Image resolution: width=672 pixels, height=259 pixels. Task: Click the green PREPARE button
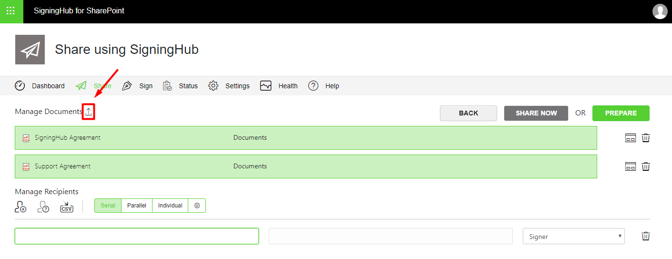621,113
